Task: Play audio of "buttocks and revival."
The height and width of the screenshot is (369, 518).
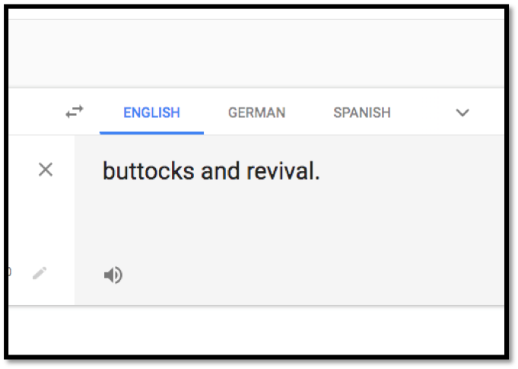Action: tap(113, 275)
